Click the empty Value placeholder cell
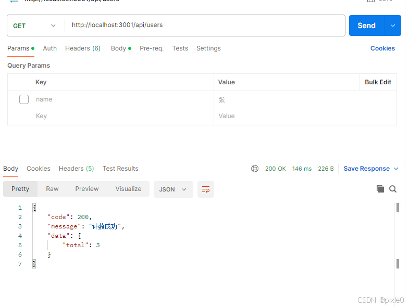 tap(305, 116)
